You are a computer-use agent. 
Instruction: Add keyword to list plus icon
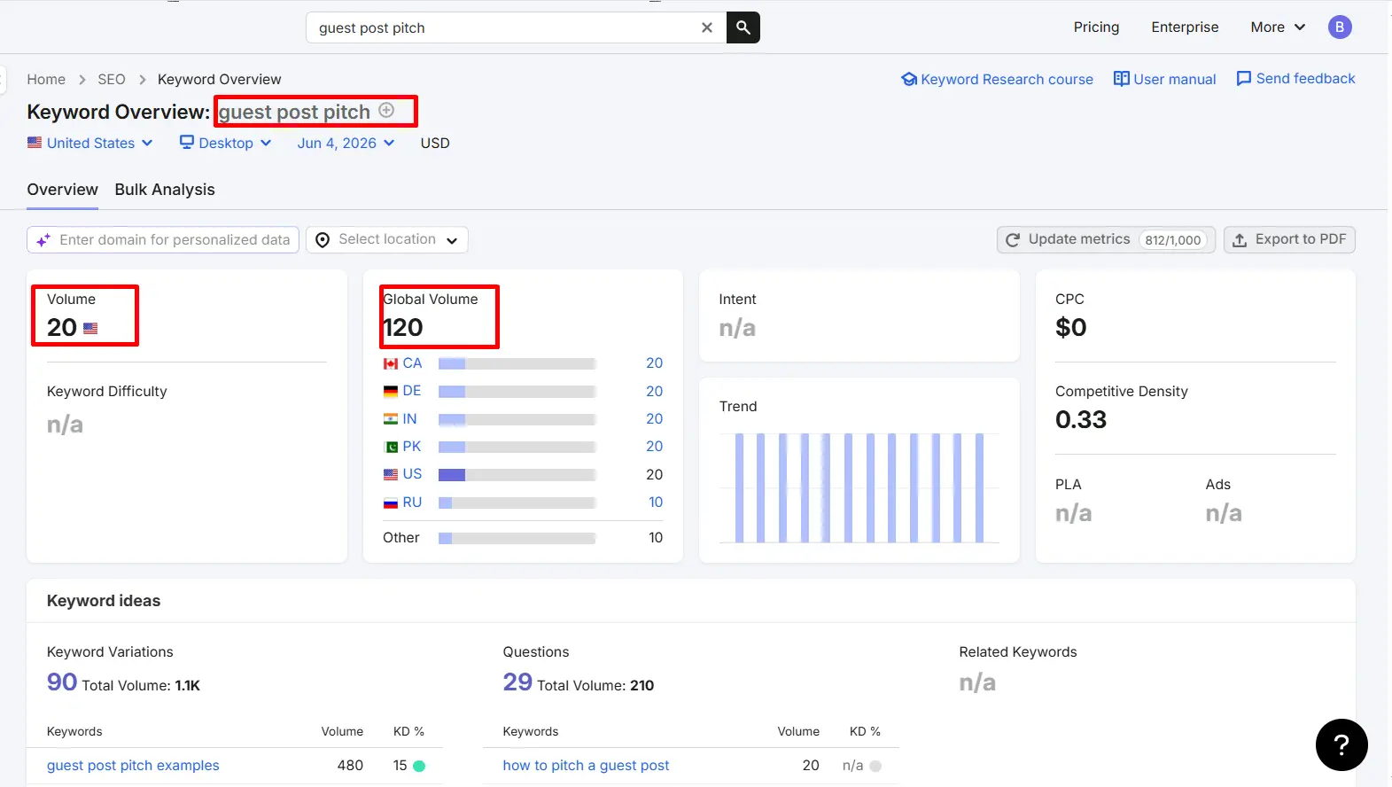click(386, 110)
